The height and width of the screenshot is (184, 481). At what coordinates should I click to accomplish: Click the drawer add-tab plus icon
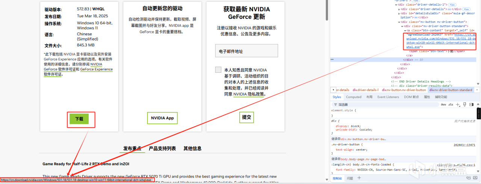[359, 178]
